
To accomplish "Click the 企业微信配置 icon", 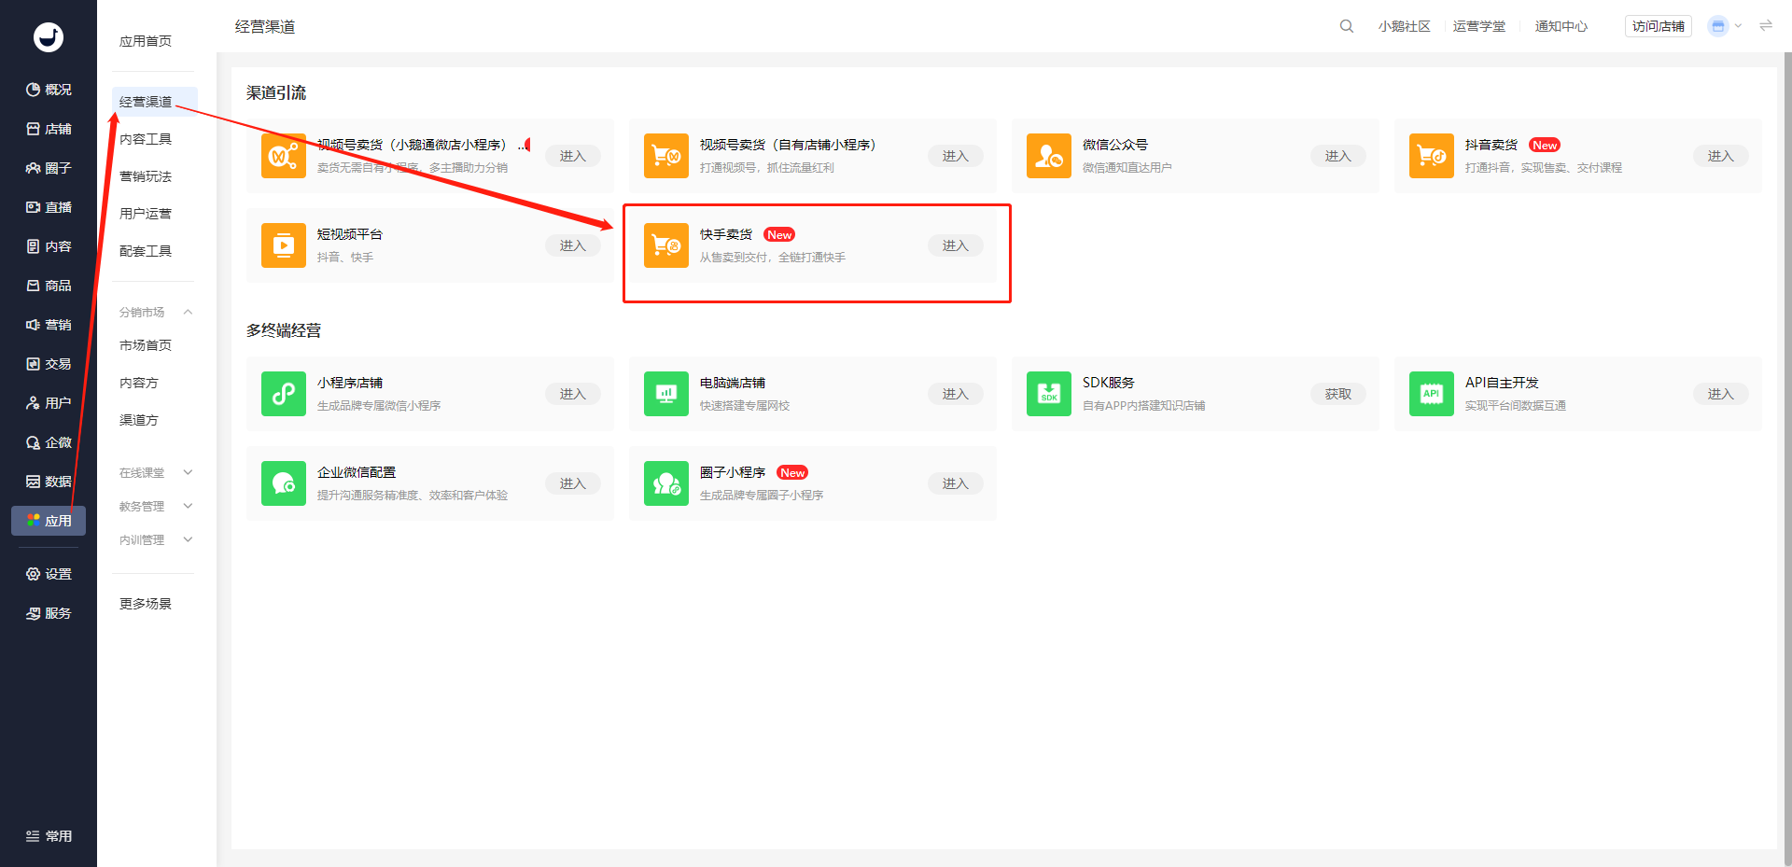I will 284,483.
